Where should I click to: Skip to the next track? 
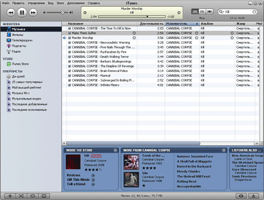(33, 12)
